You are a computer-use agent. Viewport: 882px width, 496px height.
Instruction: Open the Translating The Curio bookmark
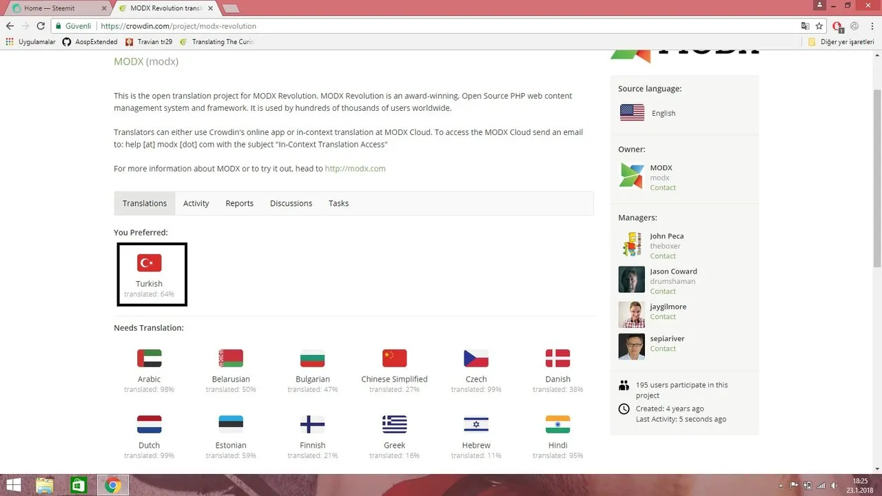[217, 42]
